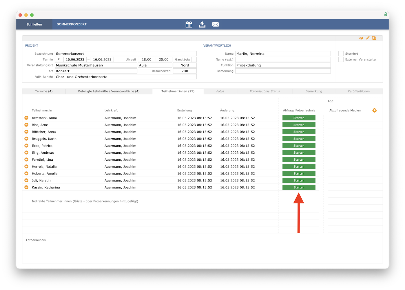Click orange arrow next to Ferntief, Lina
405x290 pixels.
(x=26, y=159)
